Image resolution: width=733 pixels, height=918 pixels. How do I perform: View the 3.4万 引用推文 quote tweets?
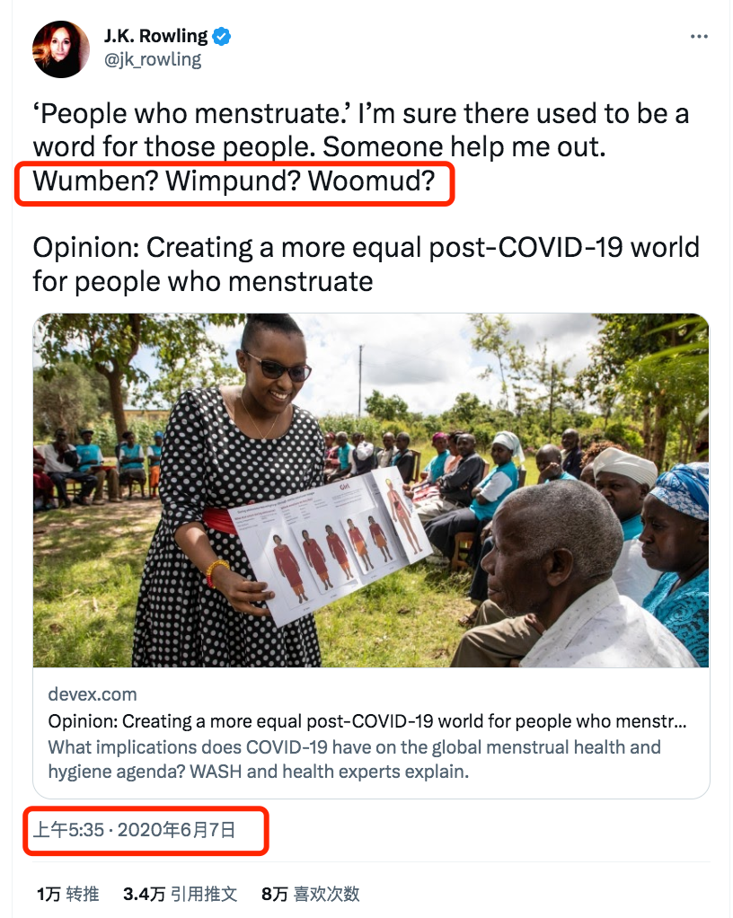click(x=181, y=894)
